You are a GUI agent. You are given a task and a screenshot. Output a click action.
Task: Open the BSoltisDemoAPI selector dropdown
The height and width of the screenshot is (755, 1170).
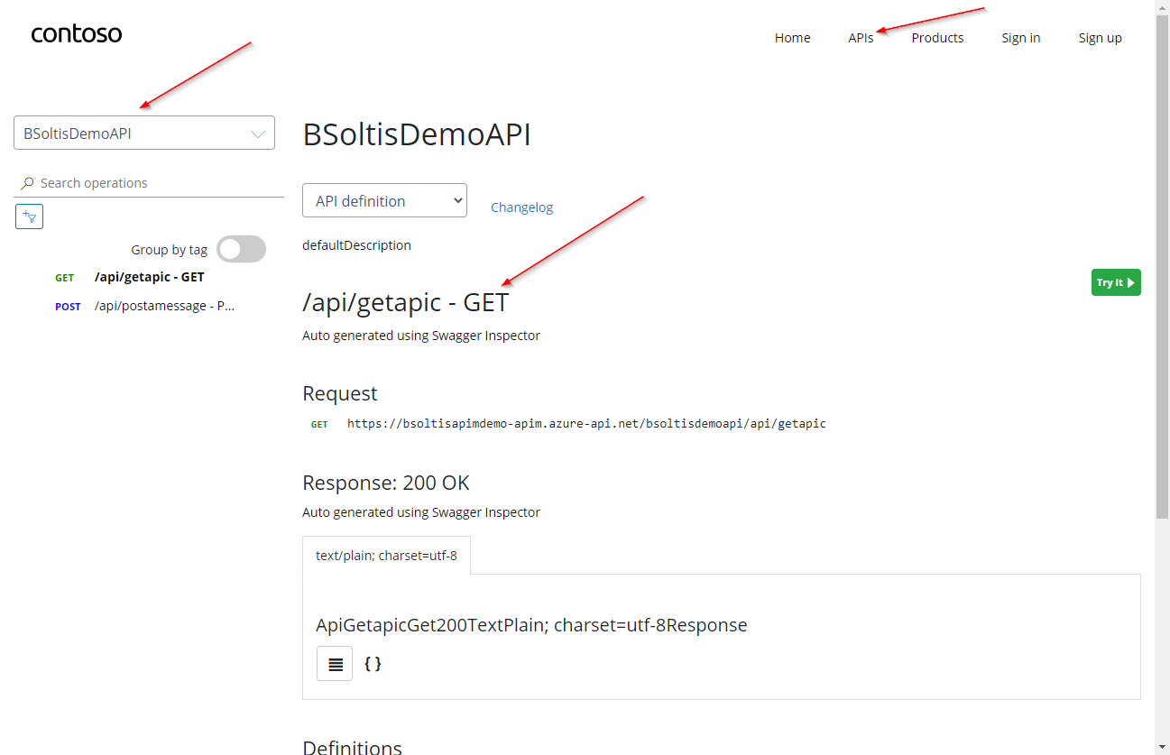coord(143,132)
